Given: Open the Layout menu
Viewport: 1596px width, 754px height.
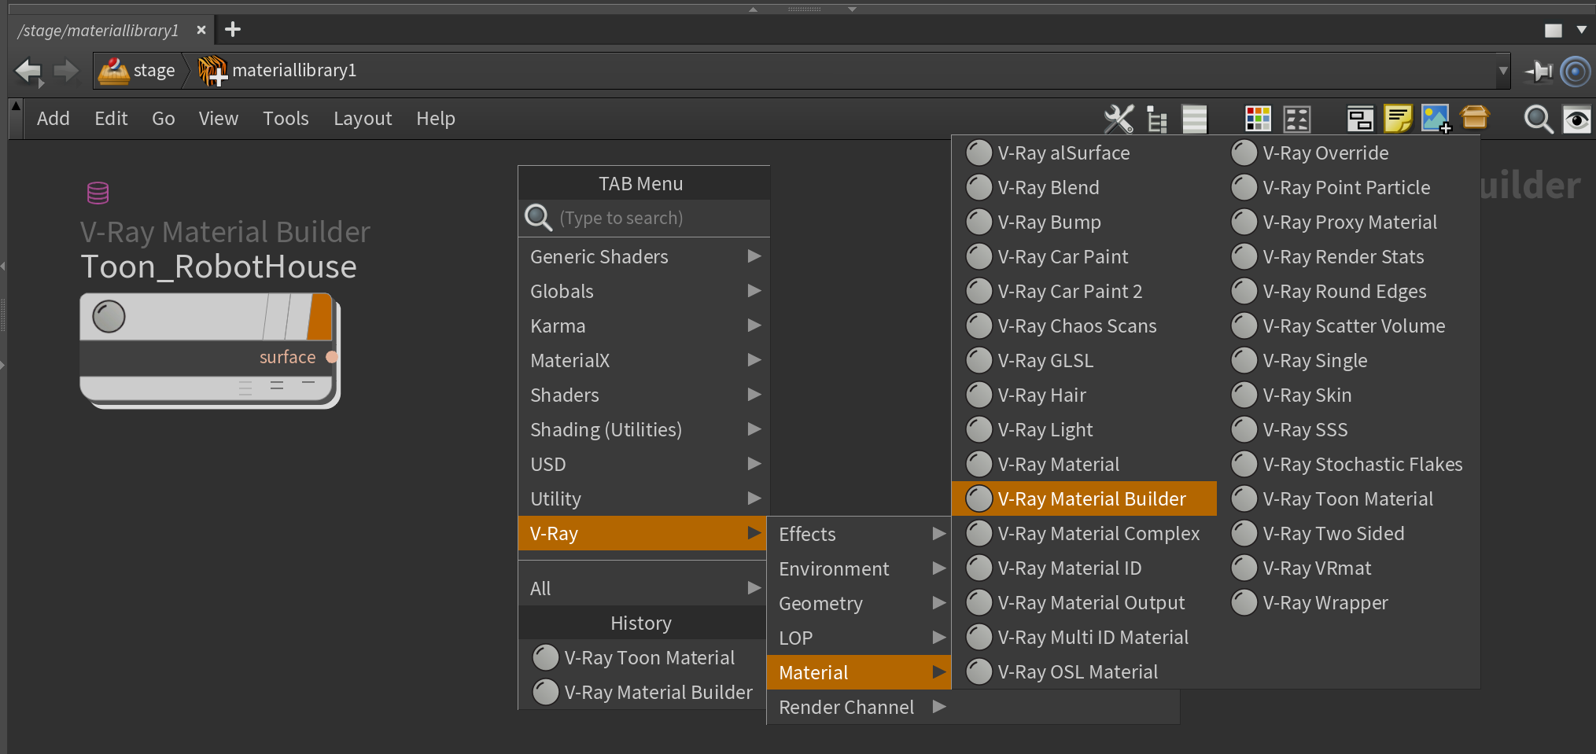Looking at the screenshot, I should coord(363,119).
